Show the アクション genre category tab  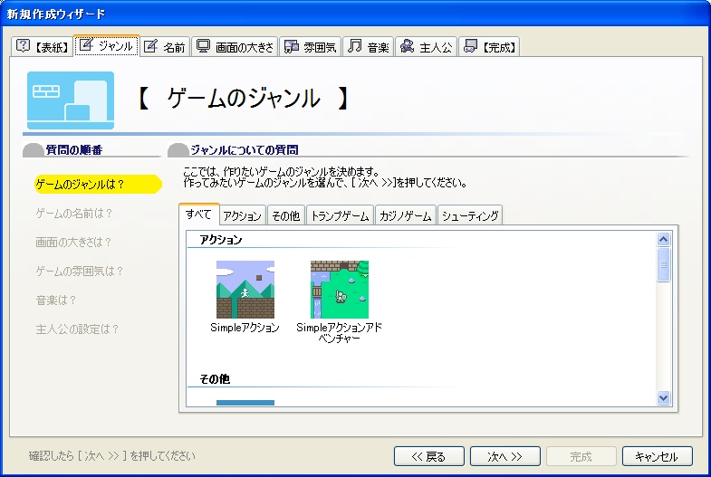pos(242,215)
